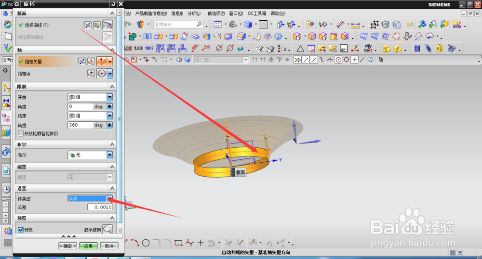Viewport: 482px width, 259px height.
Task: Toggle the enable snap points button
Action: (x=297, y=60)
